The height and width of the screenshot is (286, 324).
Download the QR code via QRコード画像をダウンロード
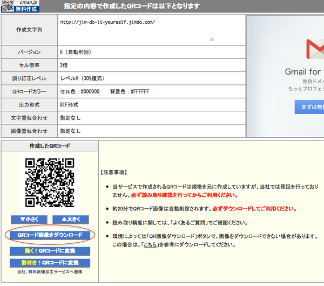pyautogui.click(x=50, y=235)
